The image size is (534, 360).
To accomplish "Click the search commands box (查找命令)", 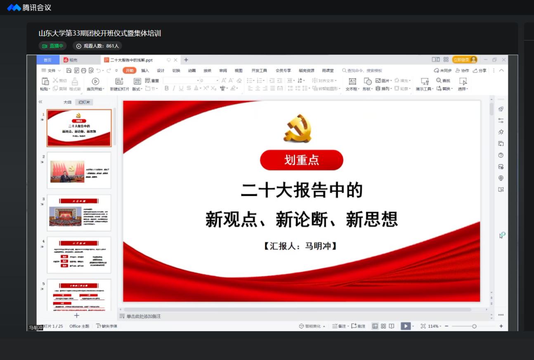I will 362,71.
